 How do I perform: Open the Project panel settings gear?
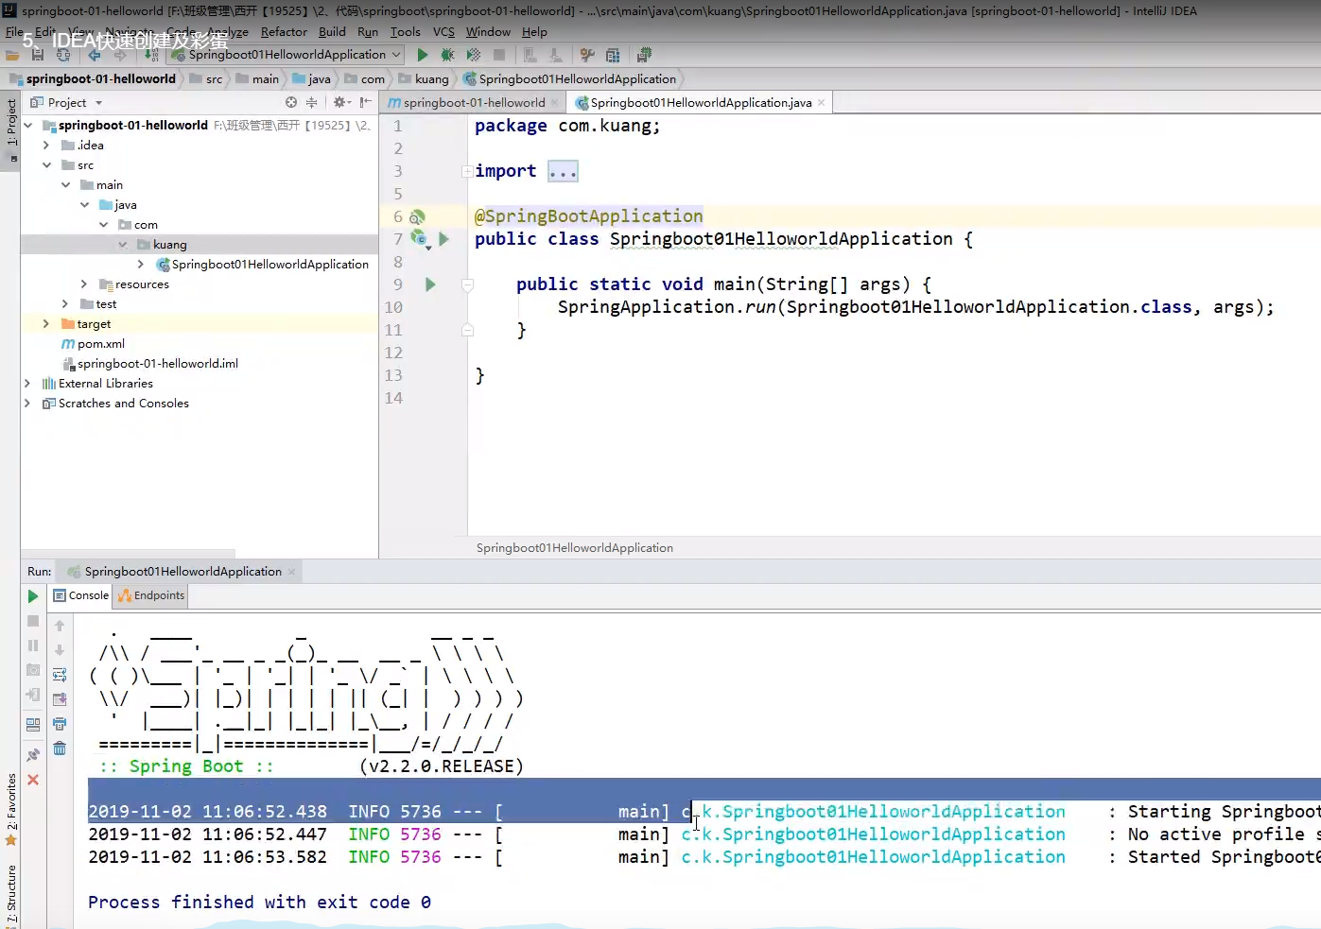tap(339, 102)
